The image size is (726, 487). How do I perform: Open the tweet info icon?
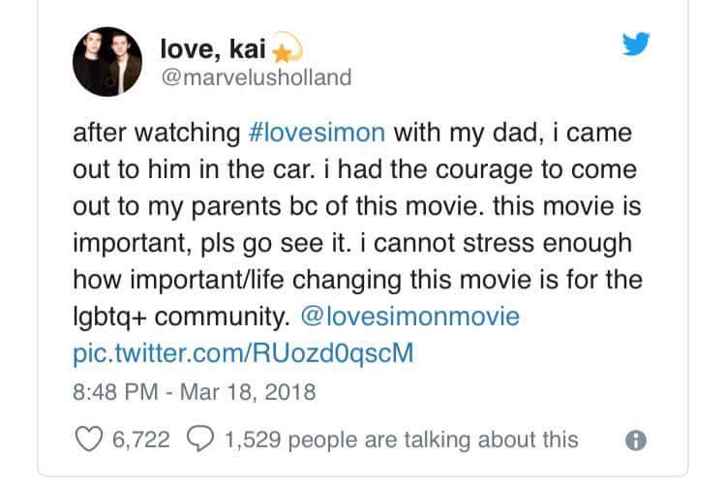(636, 441)
